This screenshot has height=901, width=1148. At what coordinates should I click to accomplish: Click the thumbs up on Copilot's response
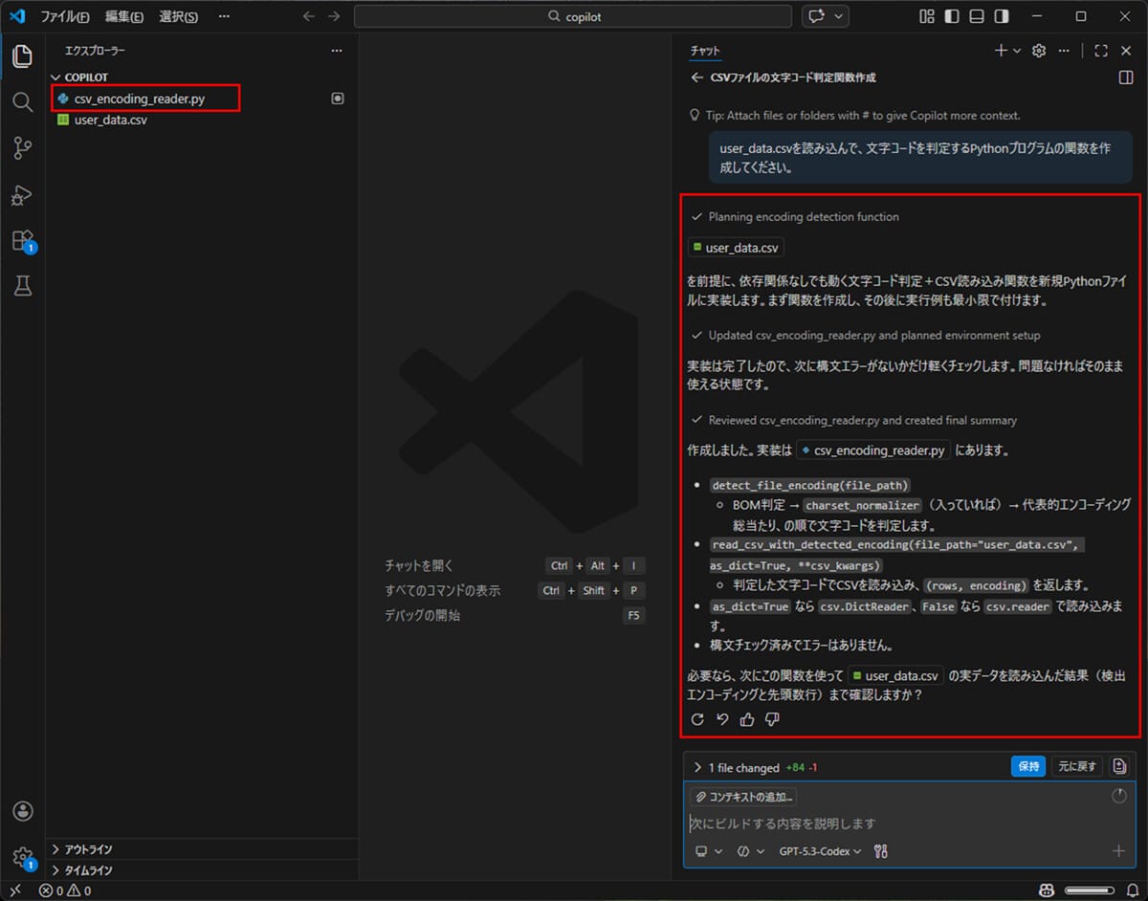[x=747, y=719]
